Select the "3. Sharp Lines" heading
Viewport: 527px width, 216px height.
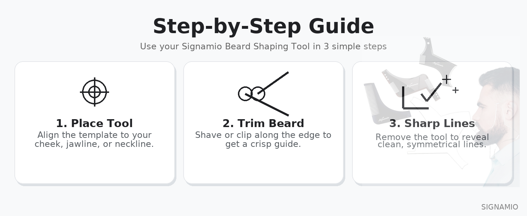[x=432, y=123]
